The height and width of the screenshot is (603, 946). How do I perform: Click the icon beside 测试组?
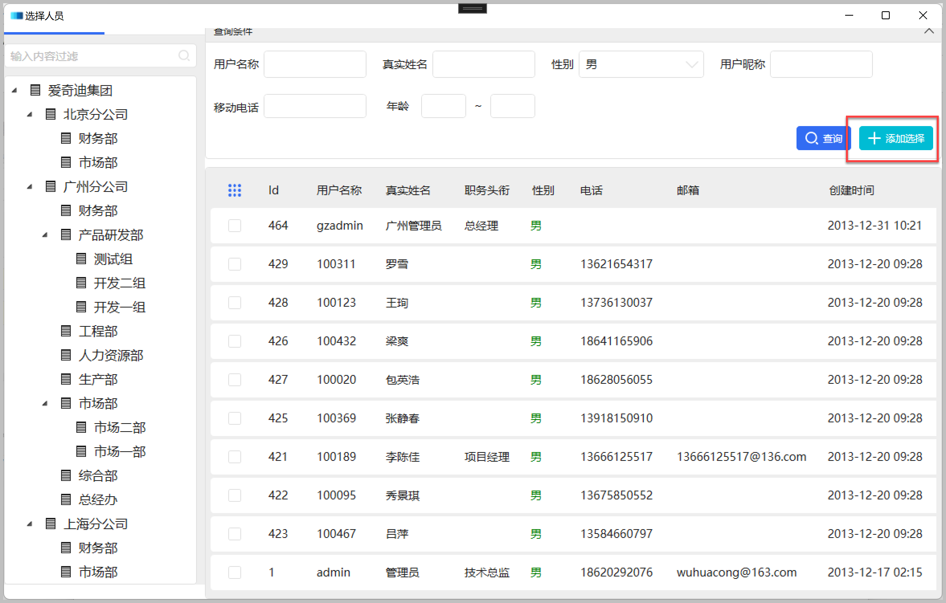[x=81, y=259]
